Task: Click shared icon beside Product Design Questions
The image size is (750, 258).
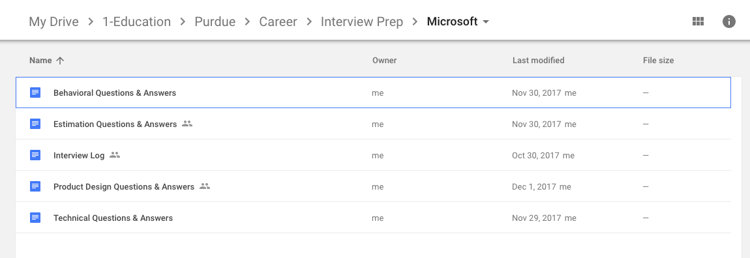Action: [205, 186]
